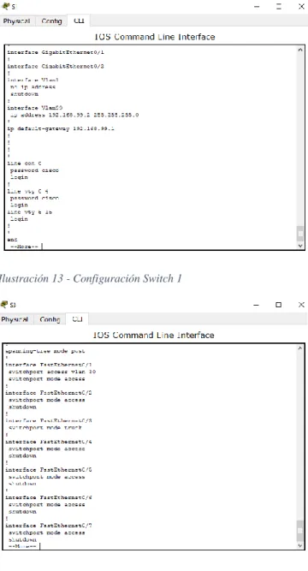Click the 'end' line in upper CLI

tap(12, 240)
